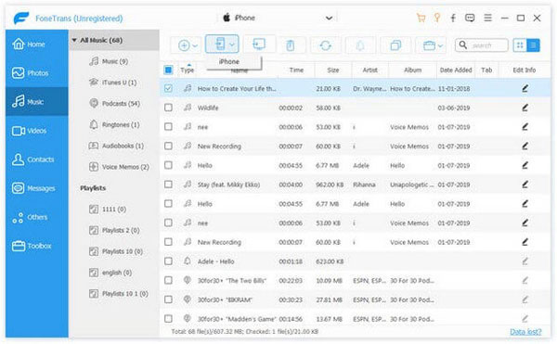557x344 pixels.
Task: Open the ringtone maker bell icon
Action: pyautogui.click(x=360, y=45)
